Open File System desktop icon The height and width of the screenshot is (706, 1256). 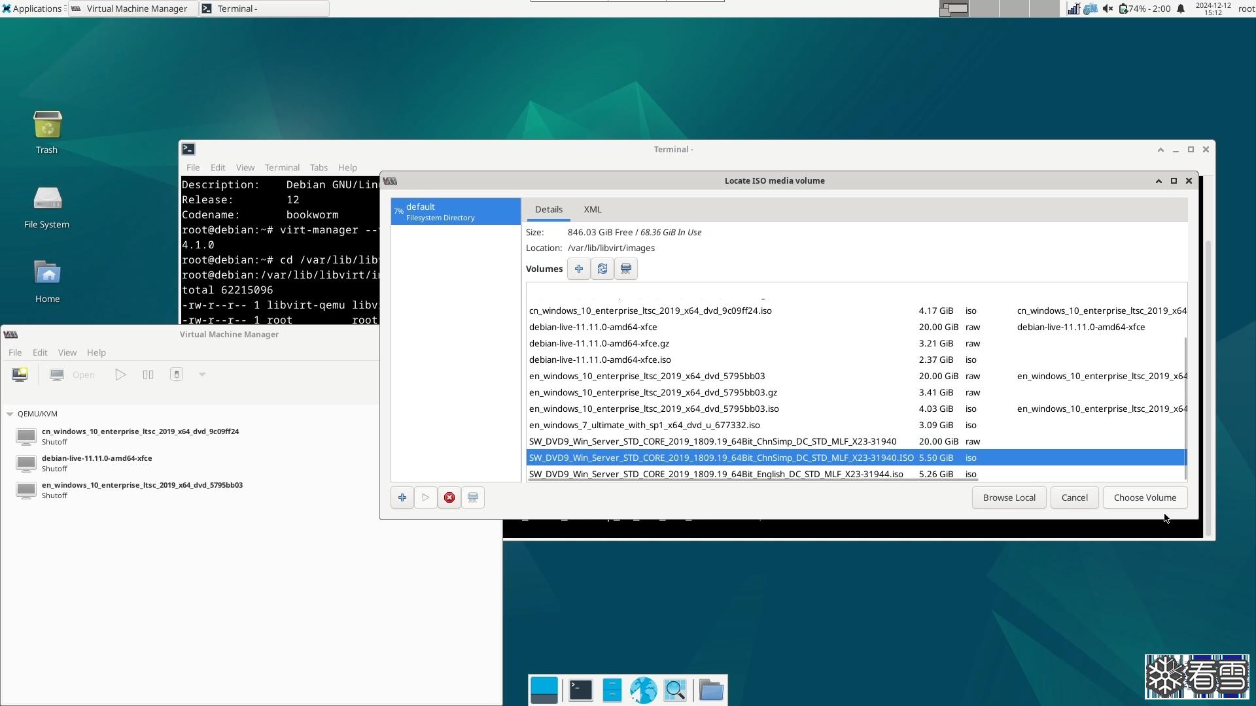coord(47,207)
